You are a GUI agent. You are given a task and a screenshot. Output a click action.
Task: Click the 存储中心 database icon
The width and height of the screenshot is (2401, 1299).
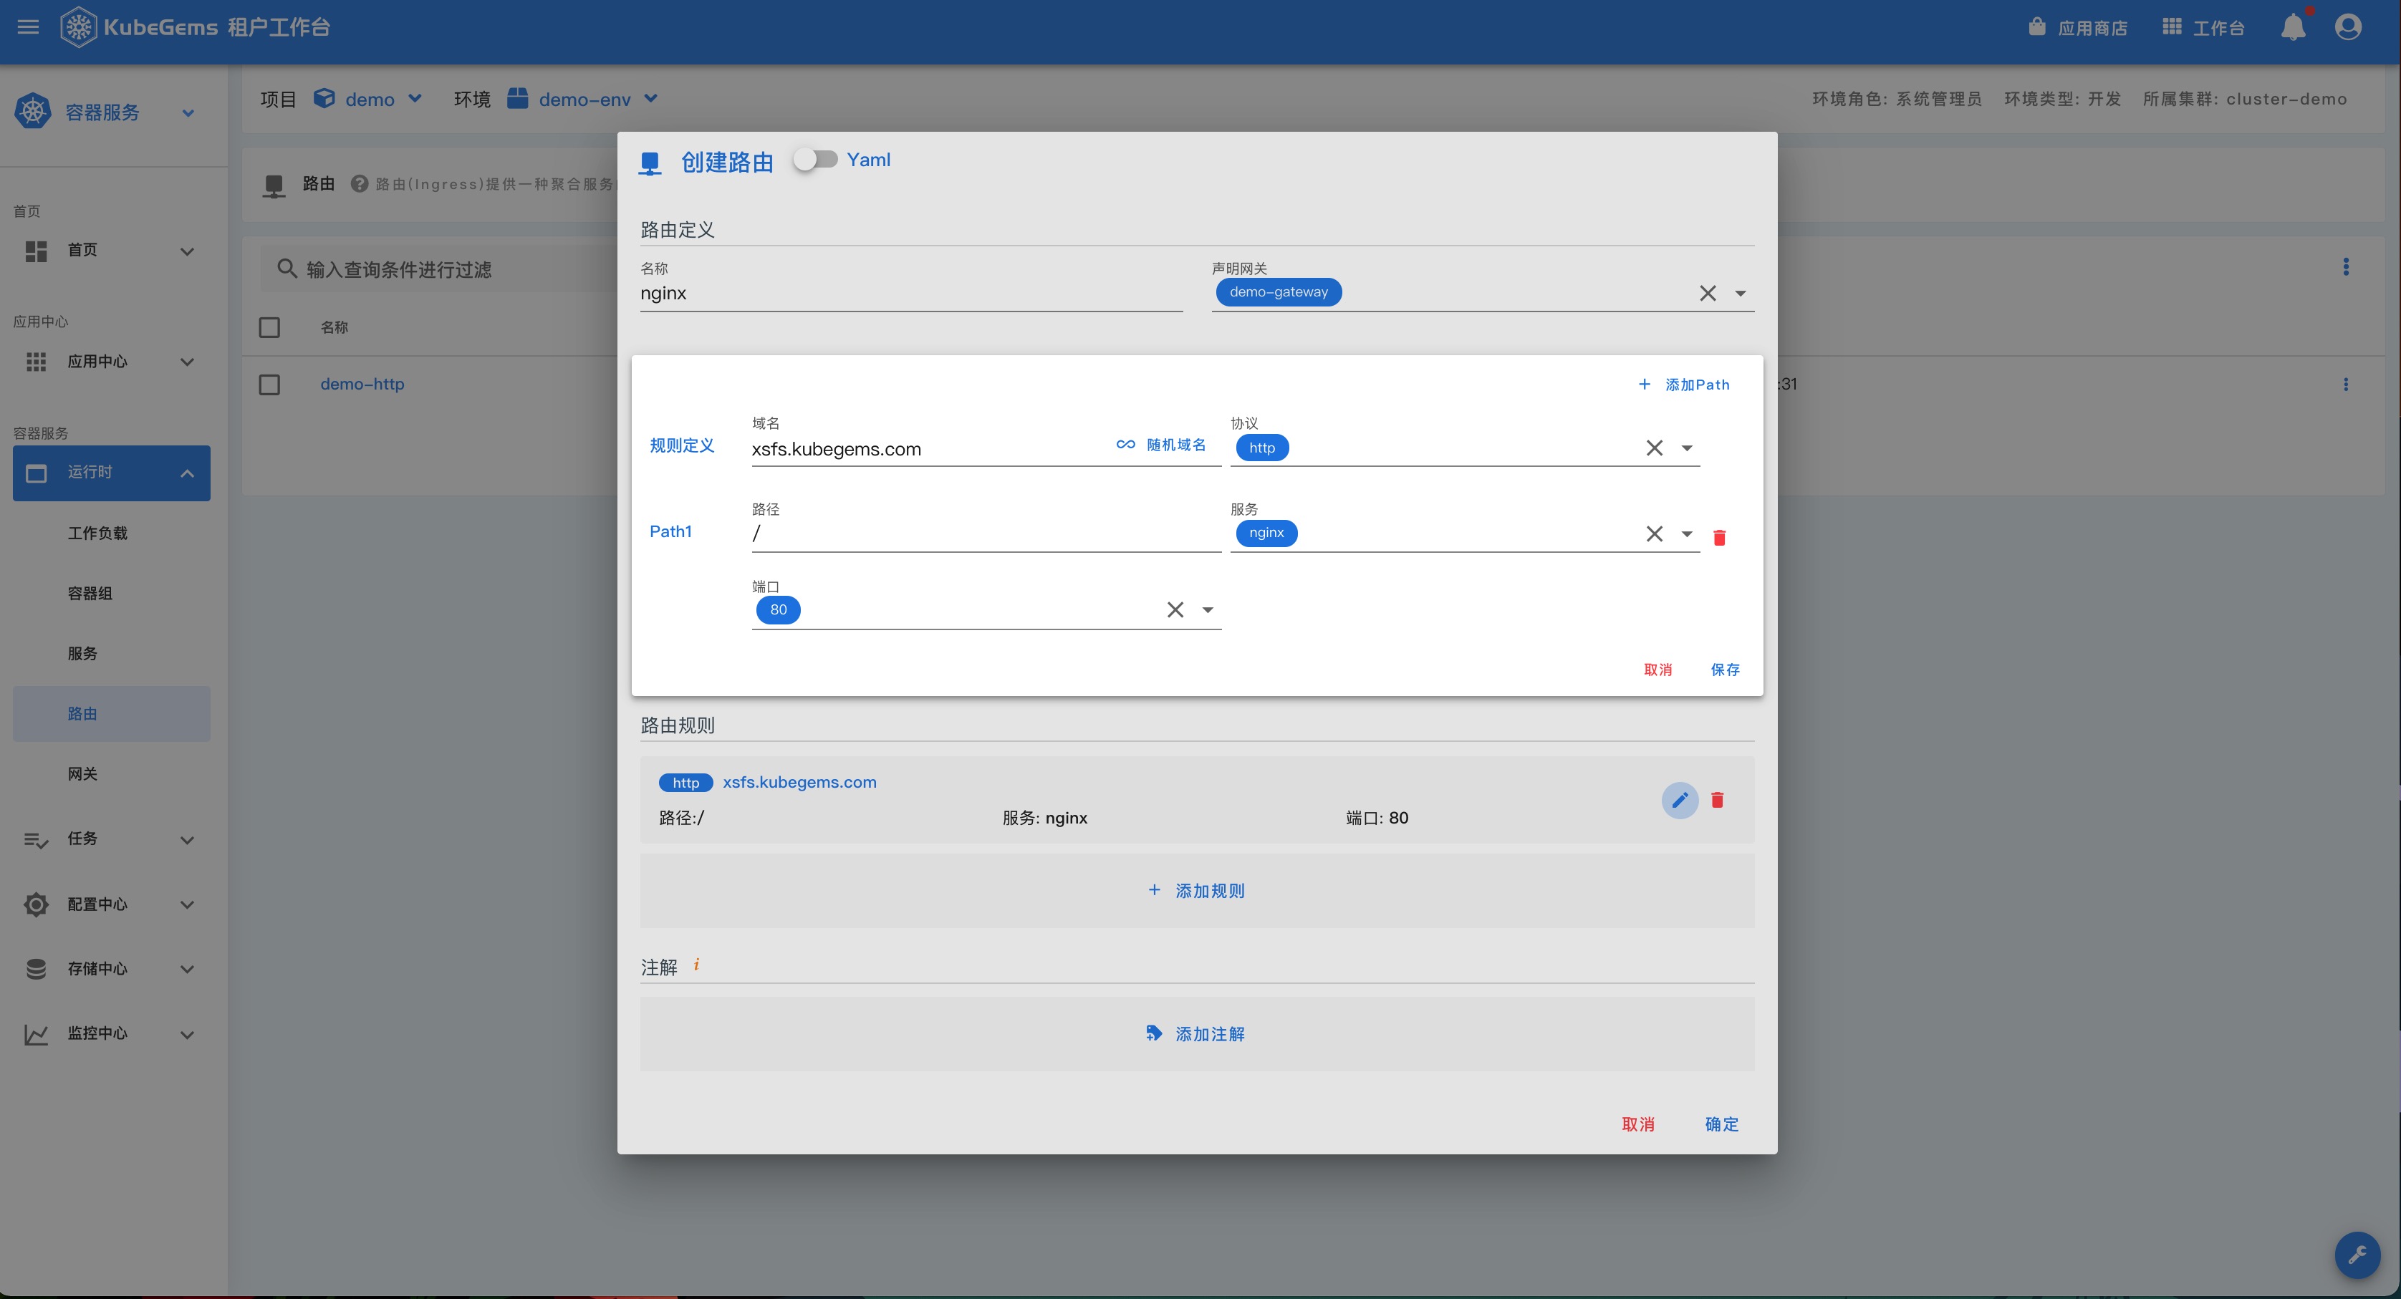pyautogui.click(x=37, y=969)
